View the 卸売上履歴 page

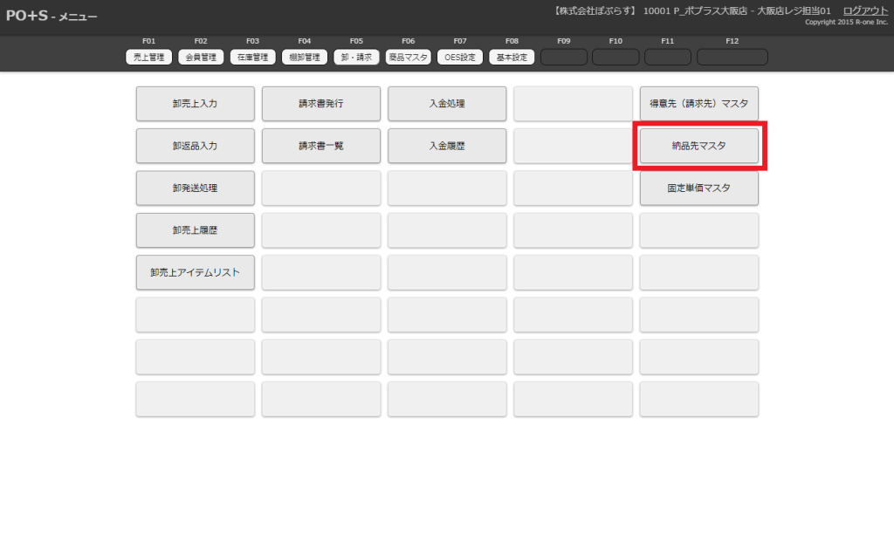[x=196, y=230]
